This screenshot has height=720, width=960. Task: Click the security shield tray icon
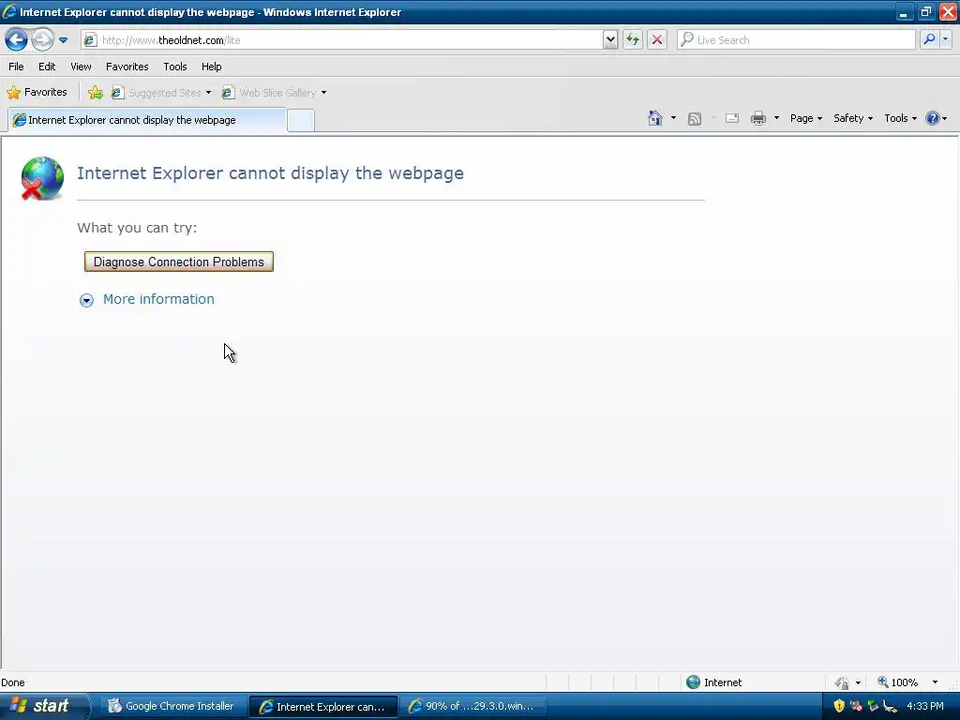839,707
